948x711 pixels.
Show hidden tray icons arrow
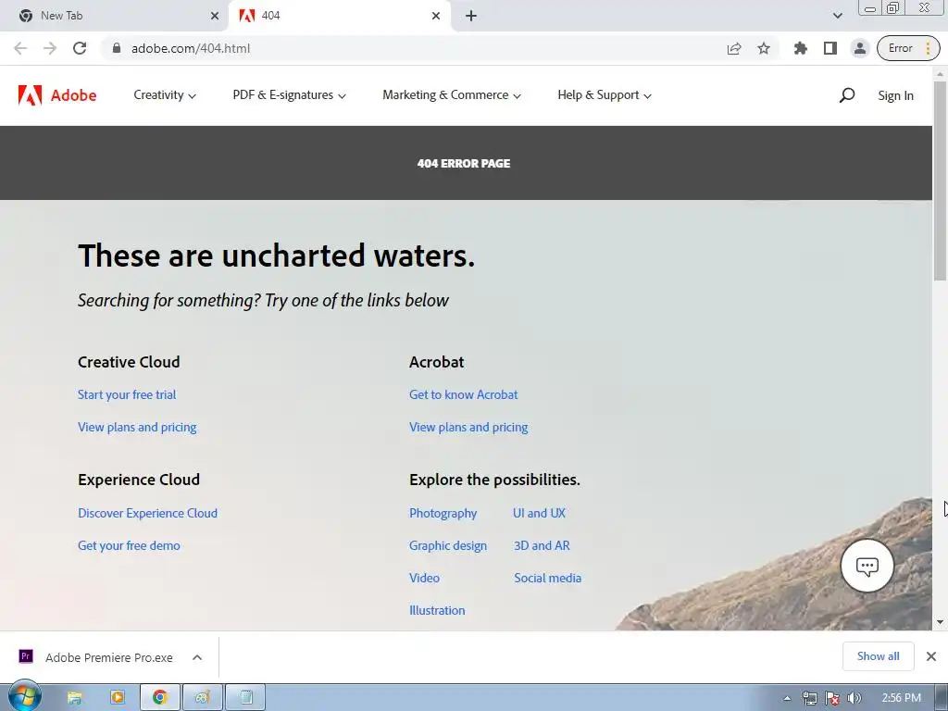pos(787,698)
